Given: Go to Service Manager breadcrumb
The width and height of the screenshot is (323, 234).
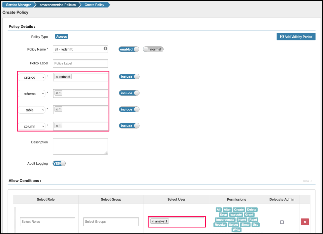Looking at the screenshot, I should pos(18,5).
